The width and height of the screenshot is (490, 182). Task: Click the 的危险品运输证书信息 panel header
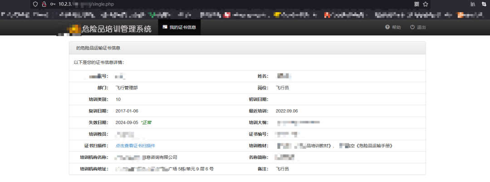(247, 48)
